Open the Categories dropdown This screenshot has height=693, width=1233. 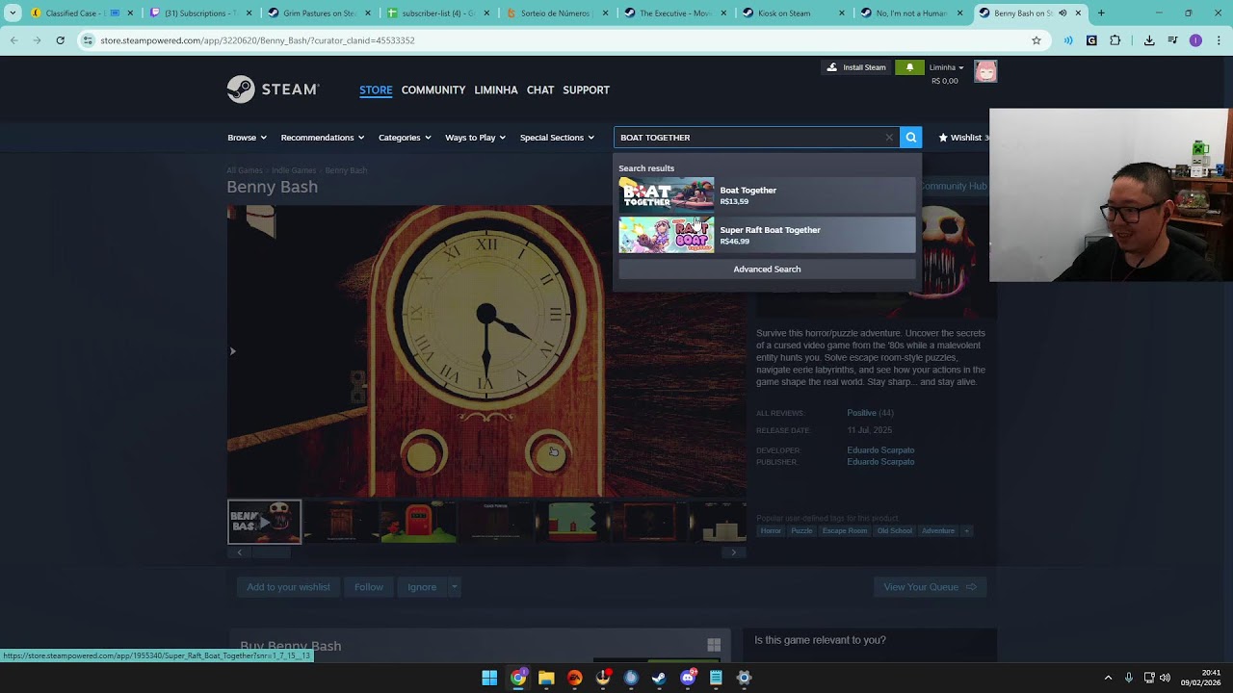(405, 138)
